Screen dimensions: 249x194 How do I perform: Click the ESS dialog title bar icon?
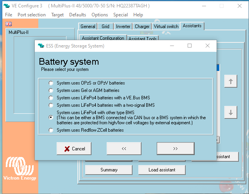41,46
